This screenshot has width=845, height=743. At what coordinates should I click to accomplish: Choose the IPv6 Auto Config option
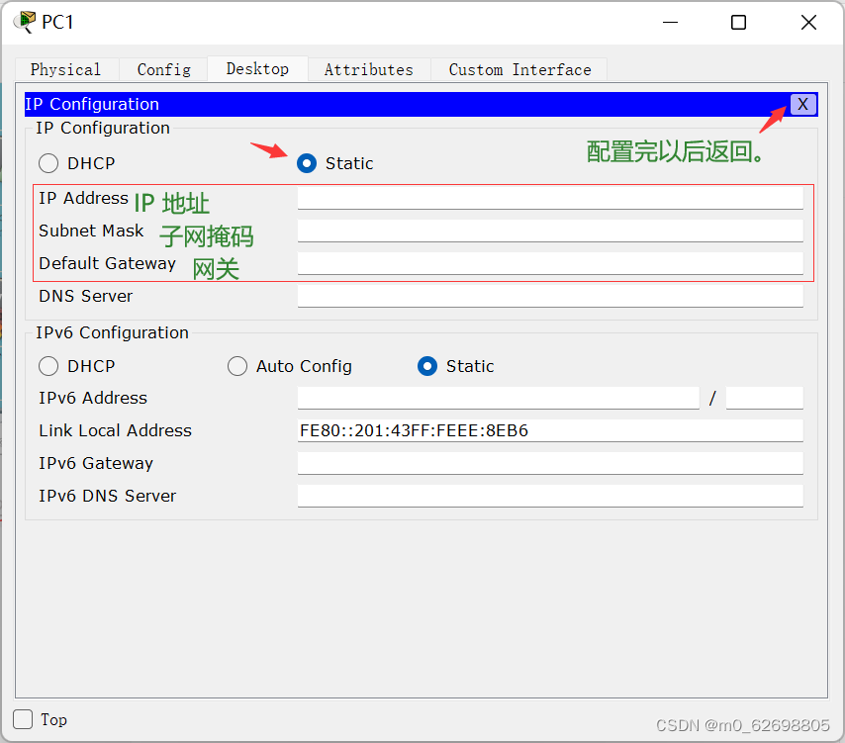tap(237, 366)
